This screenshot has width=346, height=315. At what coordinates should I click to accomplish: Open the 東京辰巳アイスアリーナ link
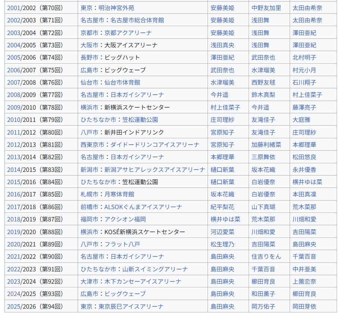pyautogui.click(x=131, y=306)
